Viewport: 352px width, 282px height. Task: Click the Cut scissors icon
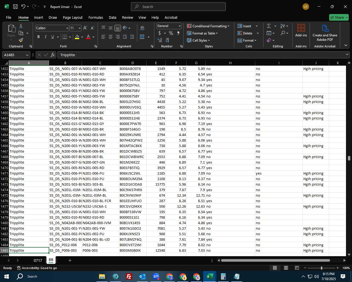tap(21, 26)
